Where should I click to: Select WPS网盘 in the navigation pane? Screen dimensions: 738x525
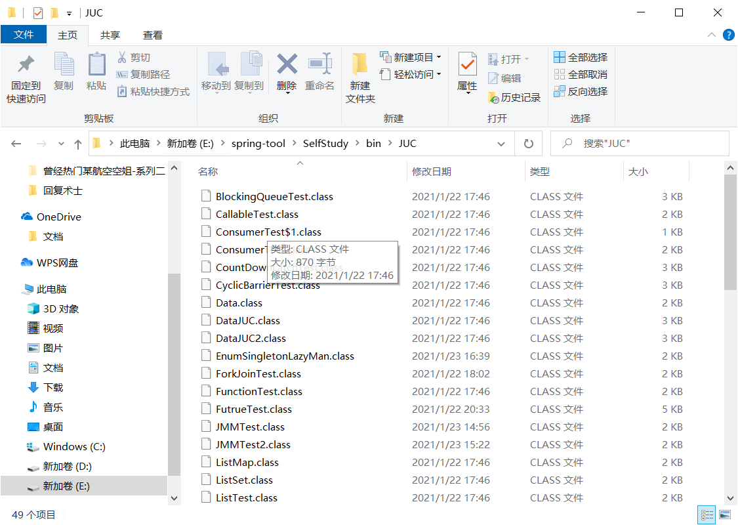(x=58, y=262)
